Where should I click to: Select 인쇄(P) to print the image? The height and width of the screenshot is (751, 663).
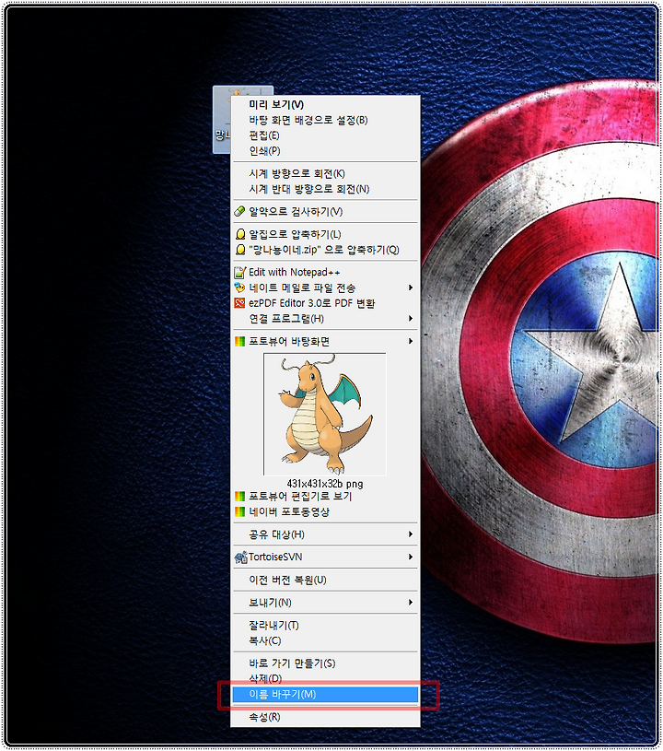[326, 150]
